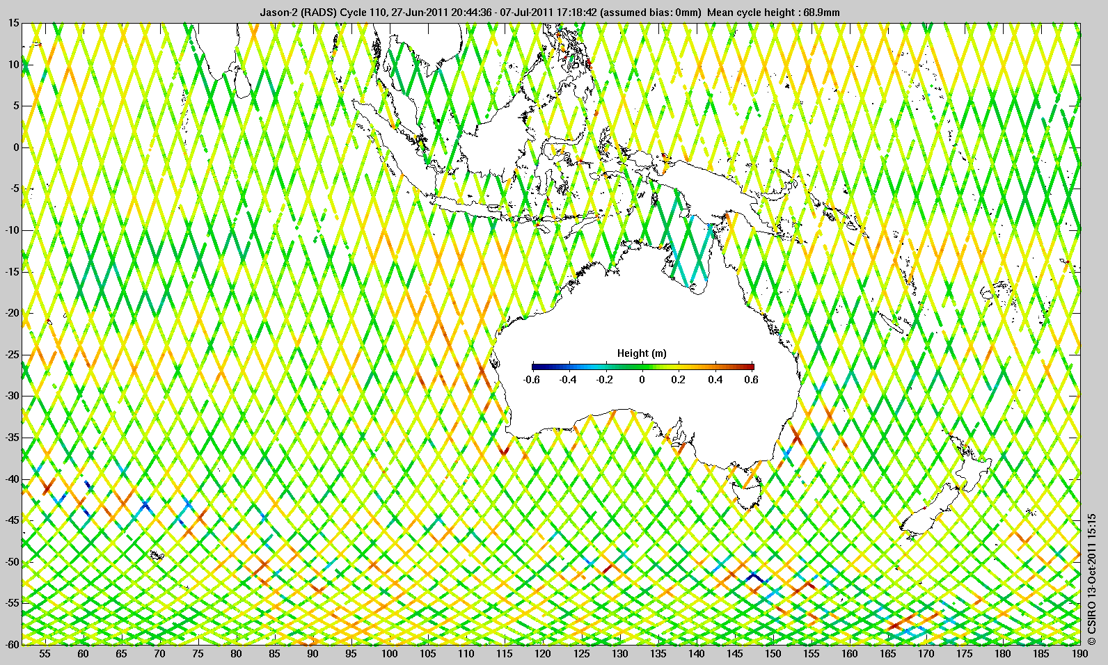This screenshot has height=665, width=1108.
Task: Click the dark blue end of the height colorbar
Action: (x=535, y=367)
